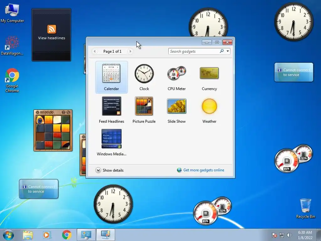Click the network icon in system tray
This screenshot has height=241, width=321.
click(282, 235)
